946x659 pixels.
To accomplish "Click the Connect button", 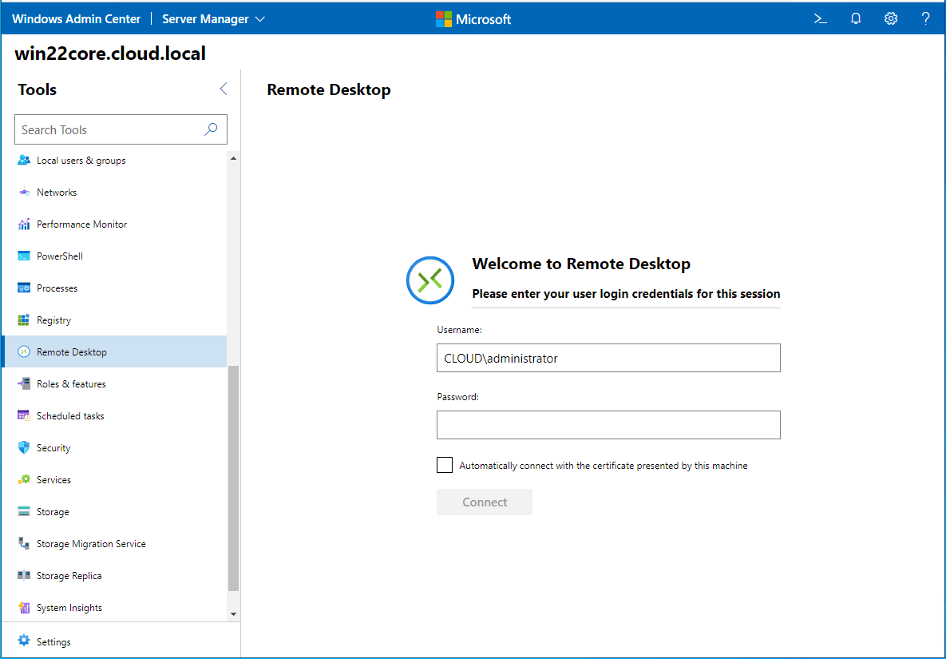I will pyautogui.click(x=484, y=502).
